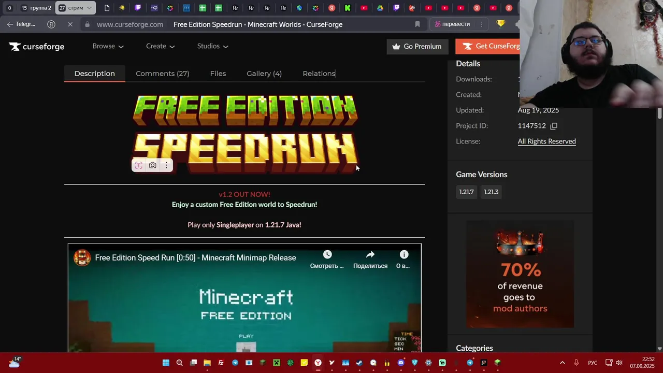
Task: Click the Yandex Browser taskbar icon
Action: click(x=318, y=363)
